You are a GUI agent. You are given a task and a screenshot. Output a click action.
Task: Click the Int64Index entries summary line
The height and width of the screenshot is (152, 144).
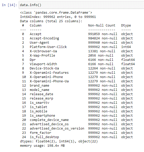tap(58, 17)
